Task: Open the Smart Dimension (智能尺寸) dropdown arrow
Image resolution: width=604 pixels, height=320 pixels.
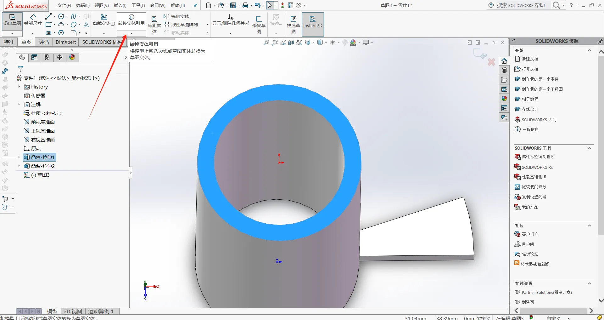Action: [x=33, y=33]
